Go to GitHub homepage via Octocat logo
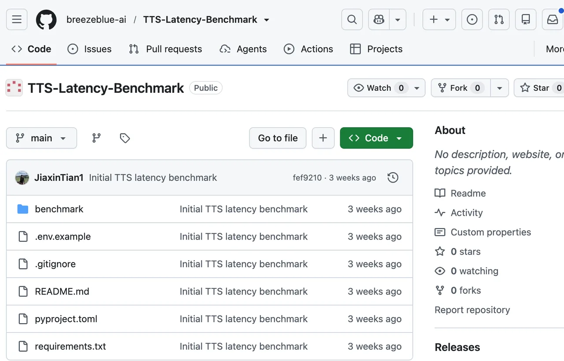564x361 pixels. 46,19
